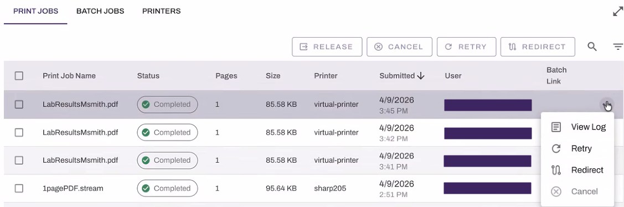Check the 3:42 PM LabResultsMsmith.pdf row
624x207 pixels.
pyautogui.click(x=19, y=132)
